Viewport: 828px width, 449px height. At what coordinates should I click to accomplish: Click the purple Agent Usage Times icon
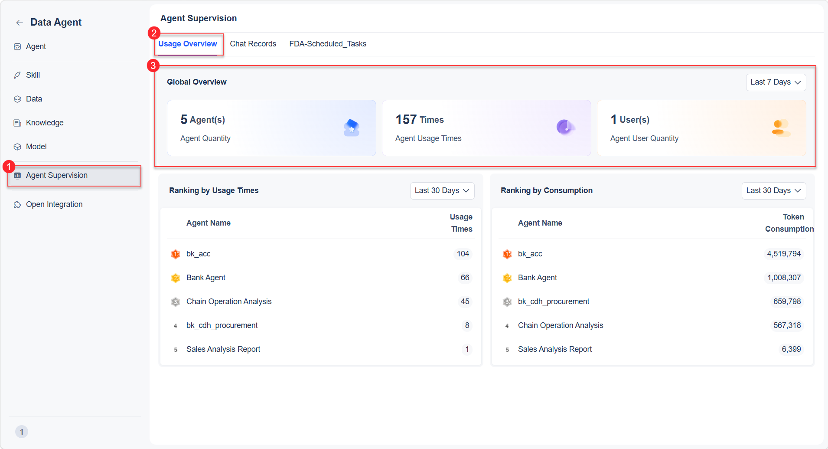click(x=565, y=127)
